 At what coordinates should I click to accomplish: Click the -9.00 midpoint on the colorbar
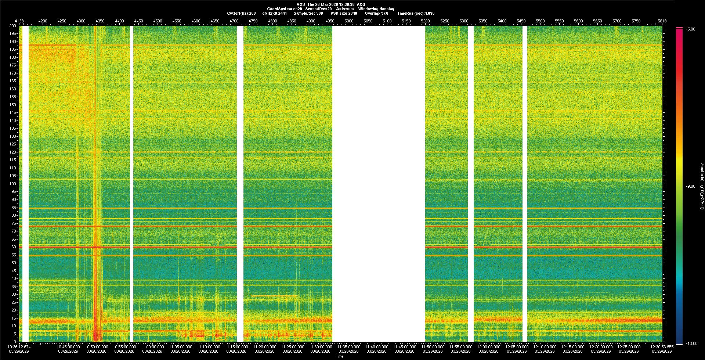690,187
